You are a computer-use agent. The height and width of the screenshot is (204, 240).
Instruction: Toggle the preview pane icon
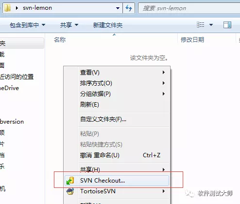click(227, 25)
